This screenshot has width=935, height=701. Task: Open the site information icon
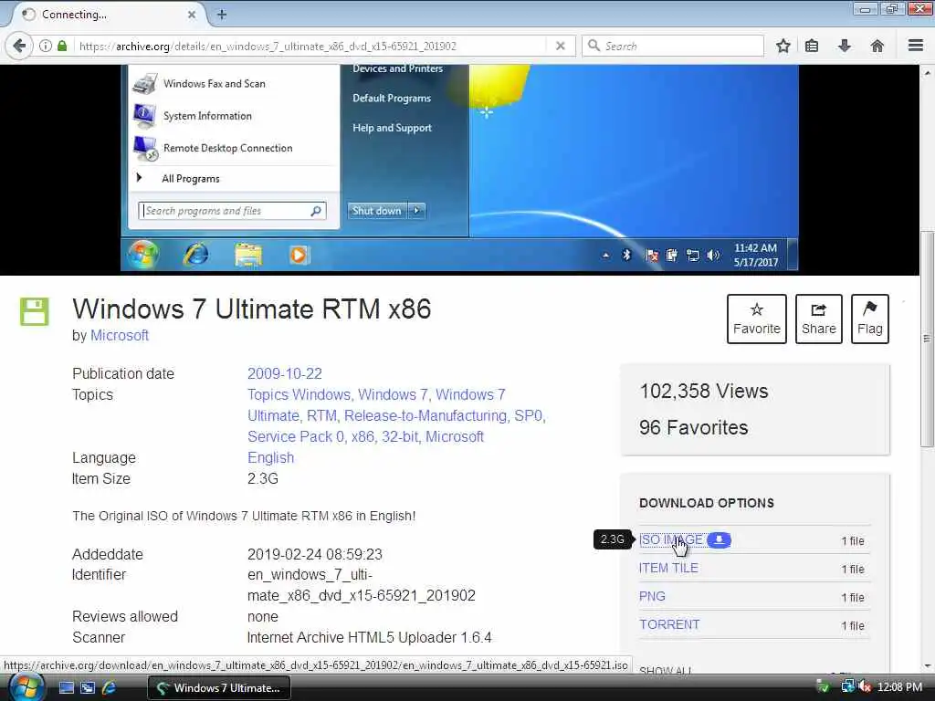(46, 46)
